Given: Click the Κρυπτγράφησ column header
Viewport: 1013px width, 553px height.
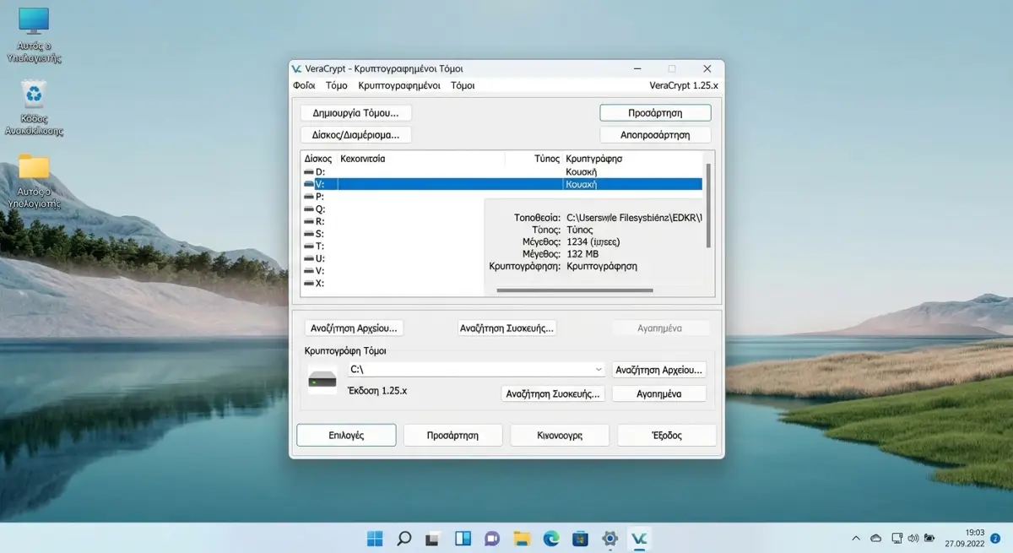Looking at the screenshot, I should (x=594, y=158).
